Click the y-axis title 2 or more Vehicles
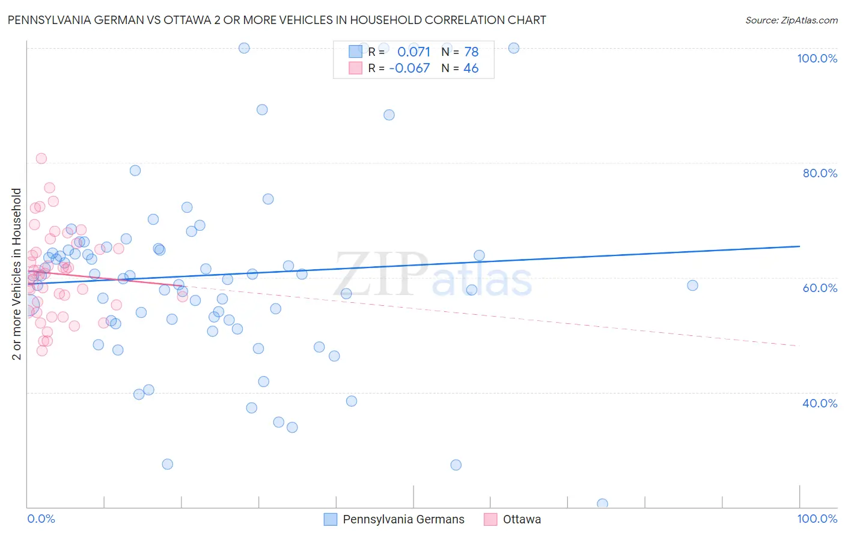This screenshot has height=536, width=845. tap(17, 274)
